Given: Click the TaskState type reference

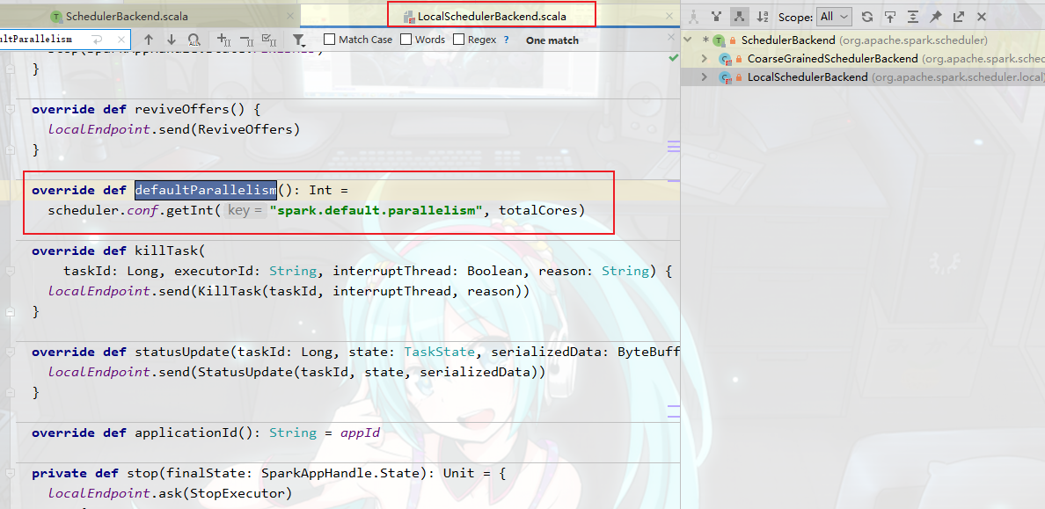Looking at the screenshot, I should tap(439, 352).
